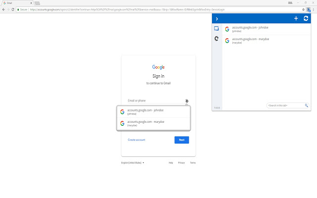Select johndoe entry in the extension panel
317x198 pixels.
(266, 29)
